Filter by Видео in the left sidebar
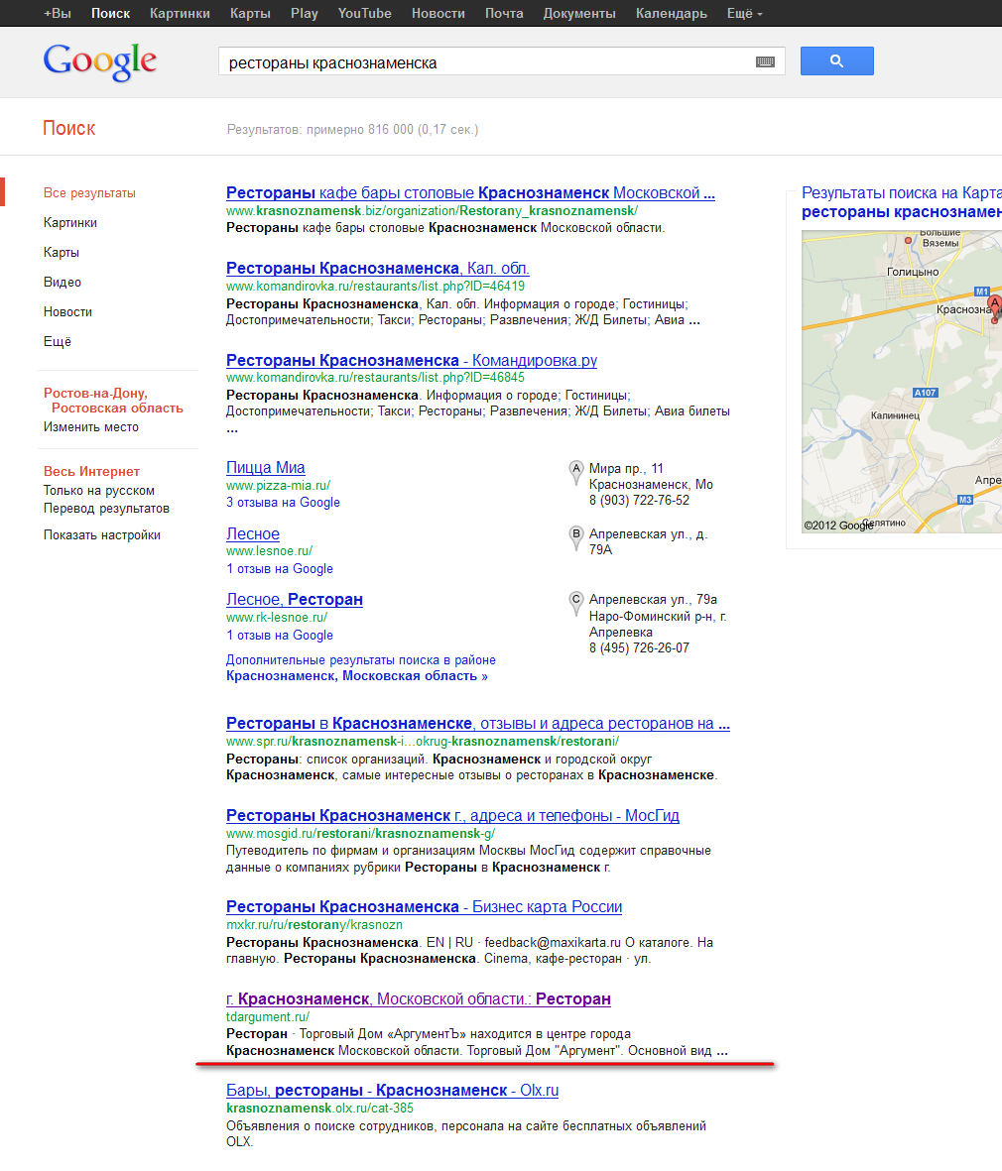The height and width of the screenshot is (1171, 1002). click(63, 283)
